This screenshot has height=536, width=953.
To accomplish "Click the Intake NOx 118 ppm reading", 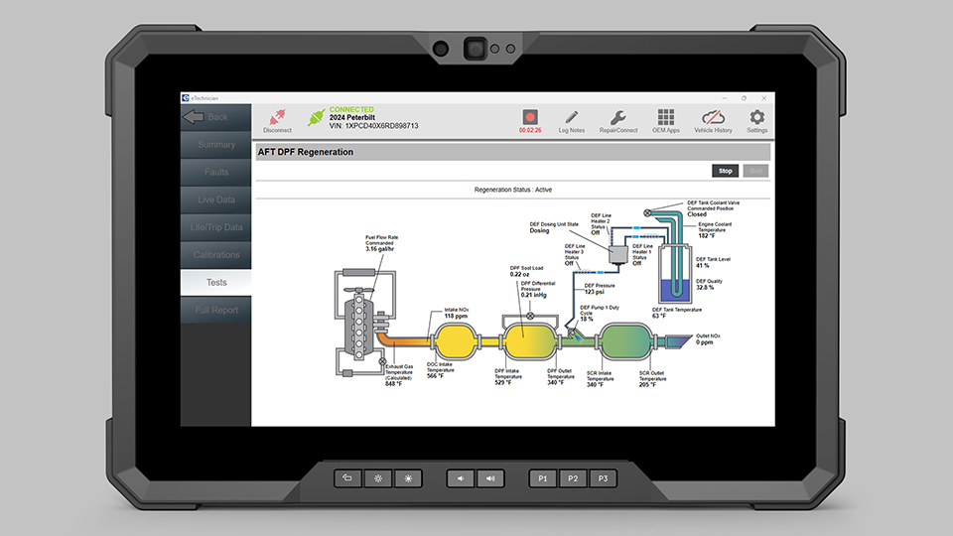I will pos(456,313).
